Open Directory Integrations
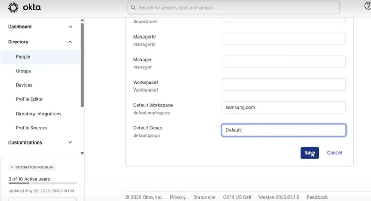This screenshot has width=371, height=201. [x=39, y=114]
